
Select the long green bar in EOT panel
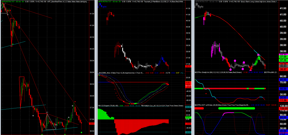pos(237,108)
